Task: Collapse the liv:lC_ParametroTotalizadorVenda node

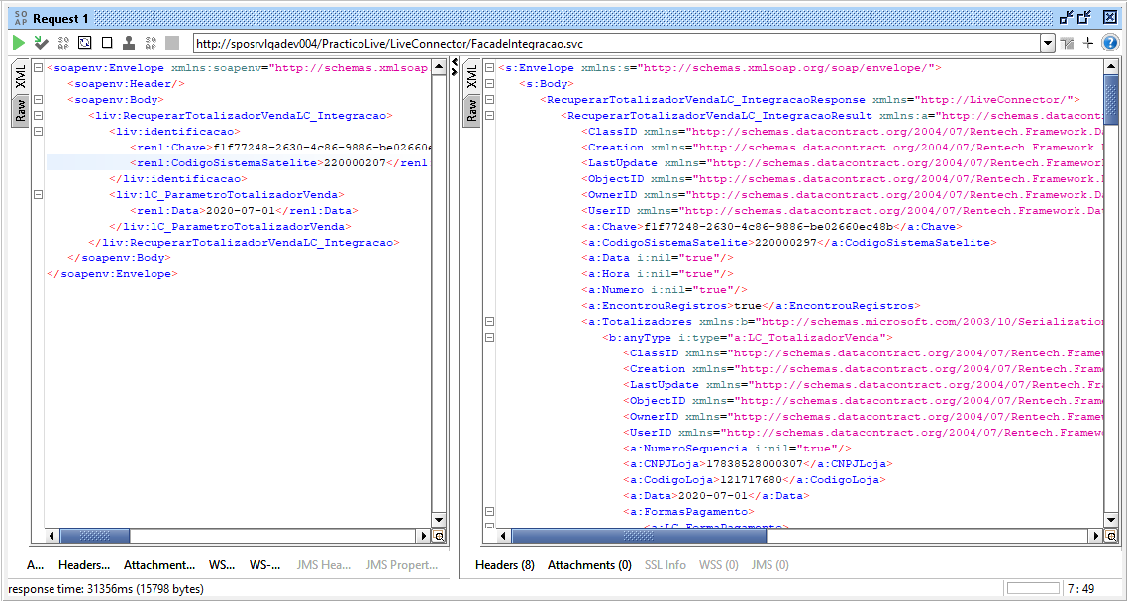Action: click(x=38, y=195)
